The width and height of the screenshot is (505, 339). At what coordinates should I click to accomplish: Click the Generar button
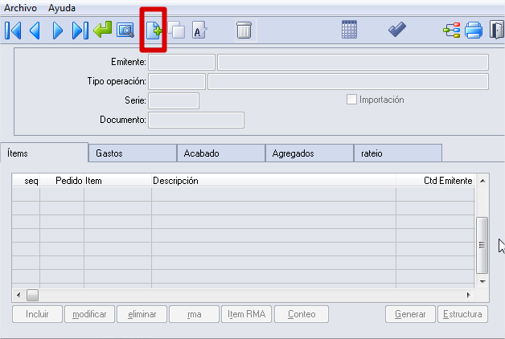410,314
